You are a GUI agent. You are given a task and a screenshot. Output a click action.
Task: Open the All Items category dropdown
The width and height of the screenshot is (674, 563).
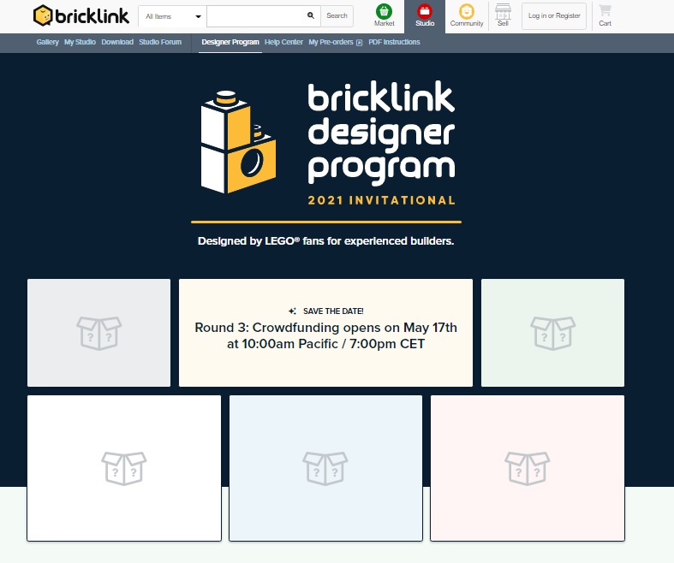(172, 16)
